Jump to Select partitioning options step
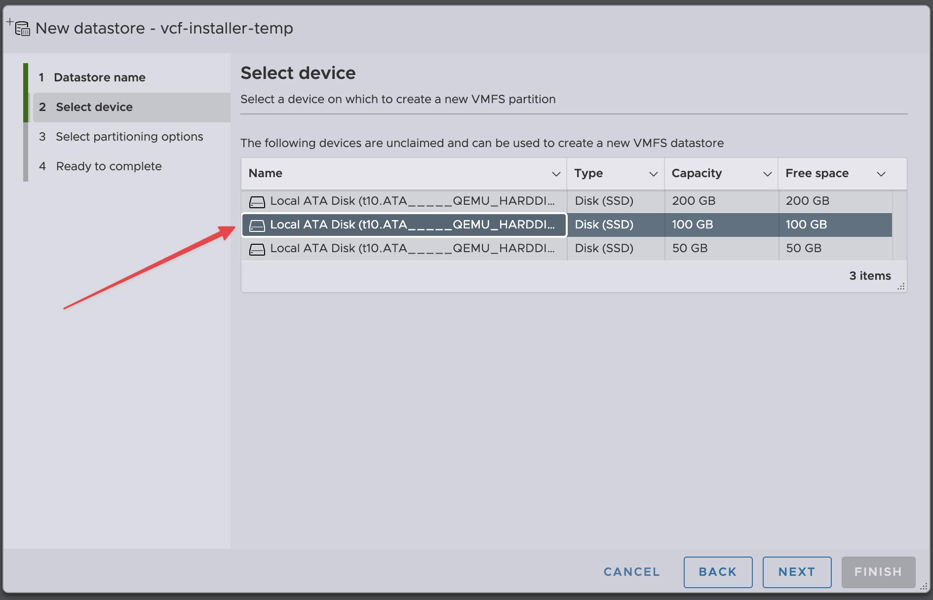This screenshot has width=933, height=600. pyautogui.click(x=129, y=137)
